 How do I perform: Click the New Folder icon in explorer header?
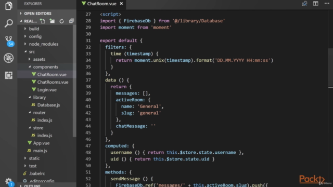coord(52,21)
